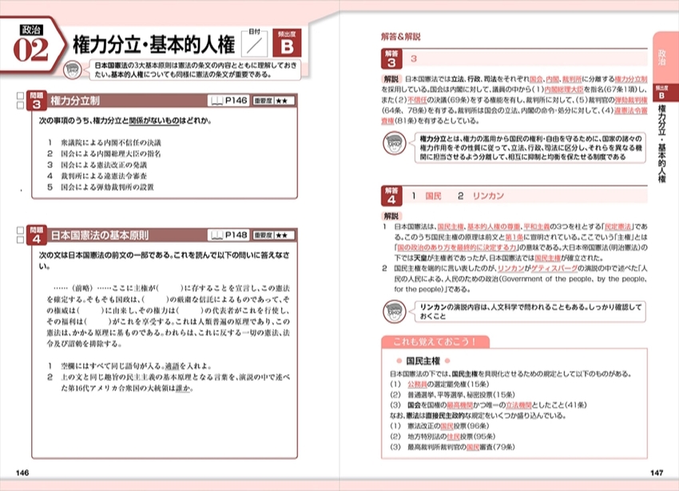Click the red term 立法機関
This screenshot has height=491, width=679.
click(x=518, y=406)
